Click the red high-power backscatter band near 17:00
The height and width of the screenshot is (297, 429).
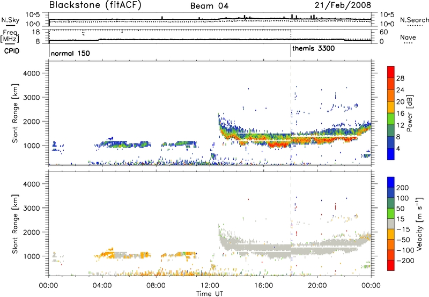point(279,145)
